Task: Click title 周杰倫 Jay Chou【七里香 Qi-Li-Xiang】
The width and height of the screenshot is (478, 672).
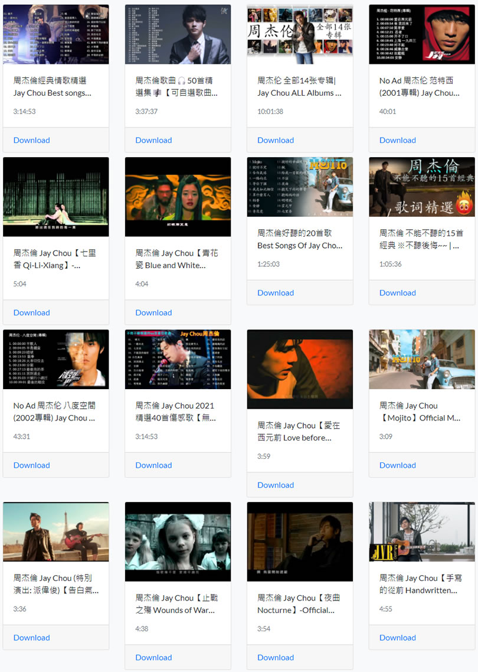Action: [55, 259]
